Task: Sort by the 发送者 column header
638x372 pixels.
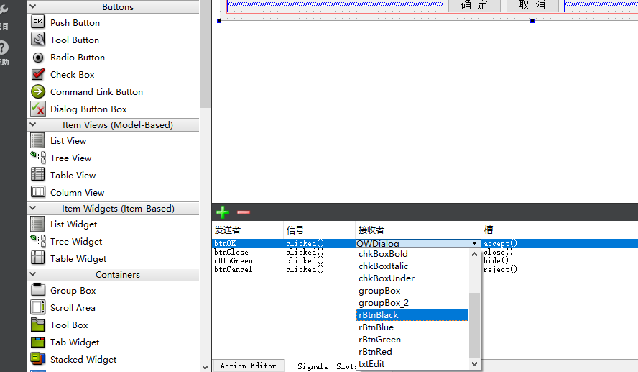Action: pyautogui.click(x=247, y=230)
